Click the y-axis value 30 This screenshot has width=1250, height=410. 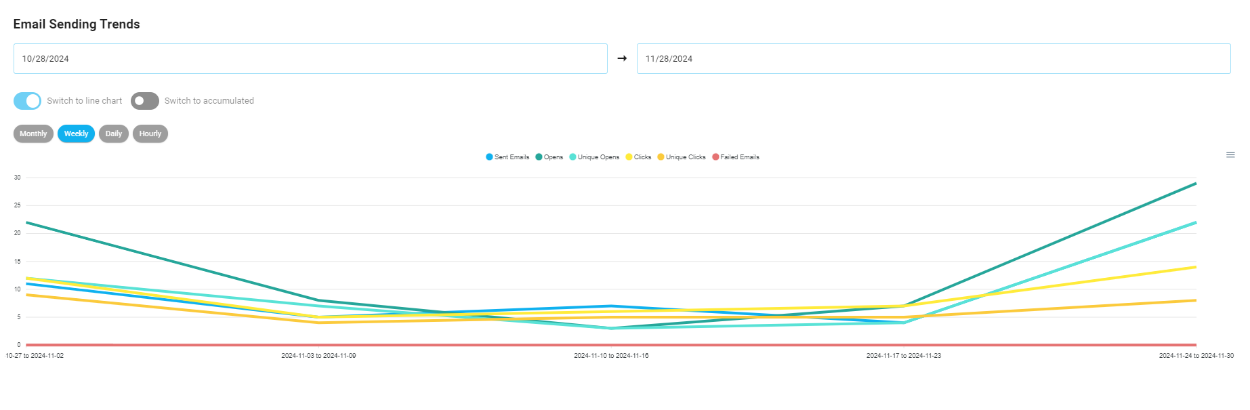[x=18, y=178]
